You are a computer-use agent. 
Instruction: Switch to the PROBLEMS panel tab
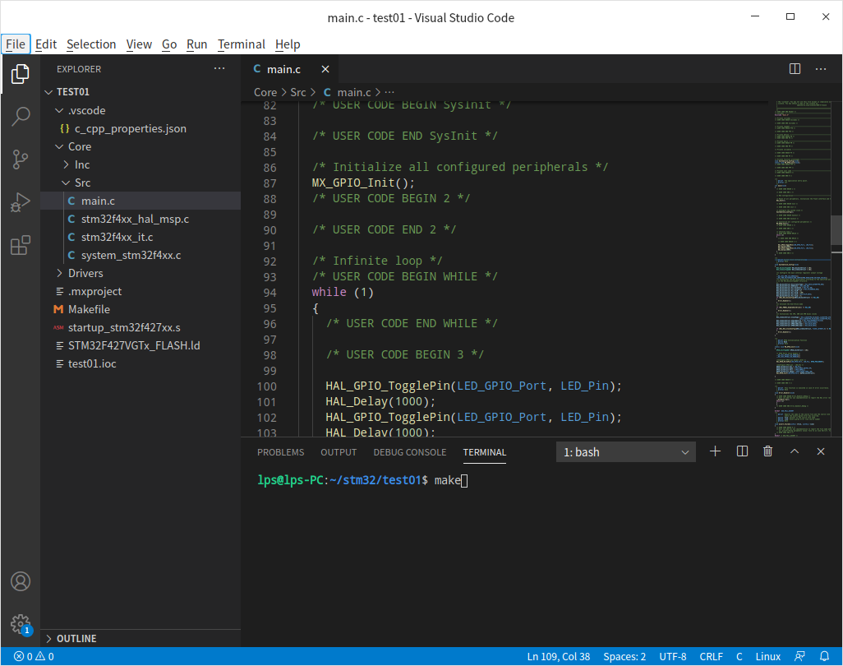281,452
